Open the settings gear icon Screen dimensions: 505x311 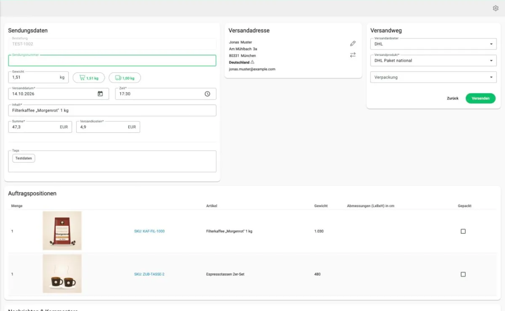495,8
